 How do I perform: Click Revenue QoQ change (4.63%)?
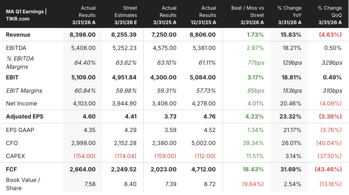click(330, 35)
